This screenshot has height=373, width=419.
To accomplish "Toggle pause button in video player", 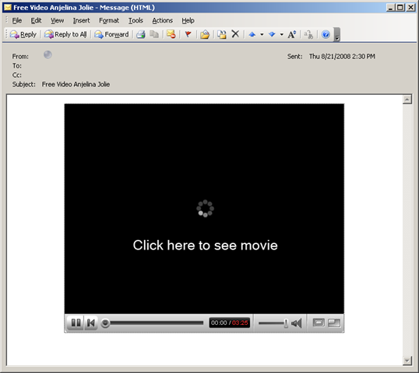I will click(76, 322).
